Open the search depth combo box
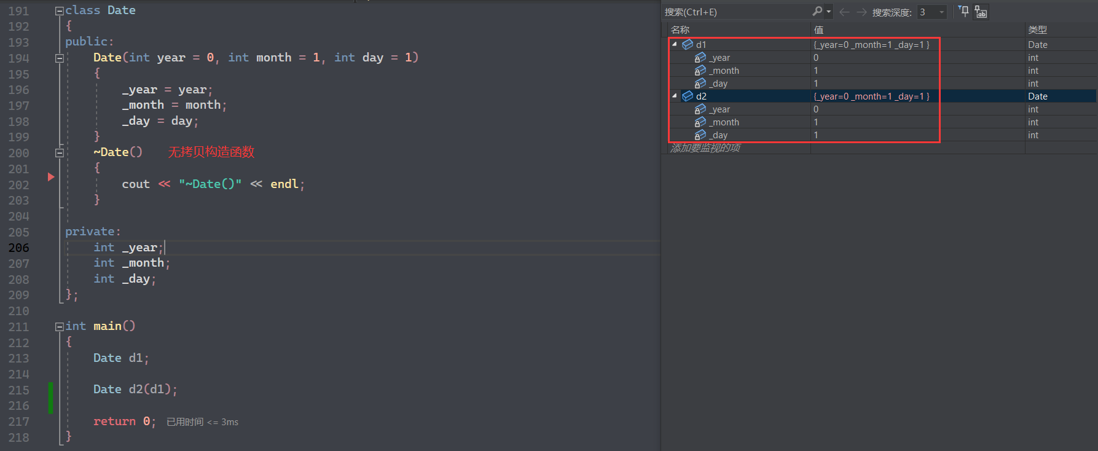This screenshot has height=451, width=1098. [931, 12]
